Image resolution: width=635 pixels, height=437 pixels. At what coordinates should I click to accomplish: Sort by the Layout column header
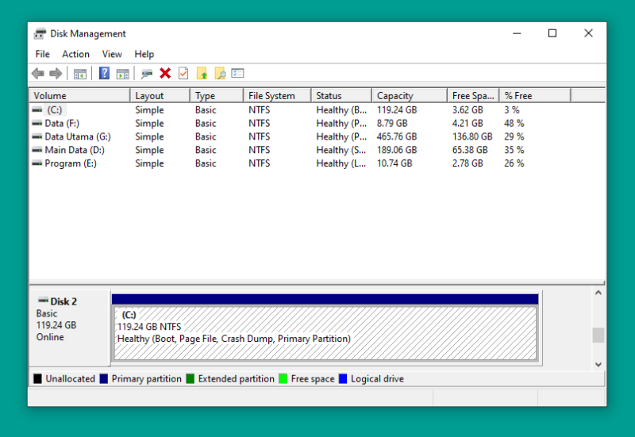[160, 96]
